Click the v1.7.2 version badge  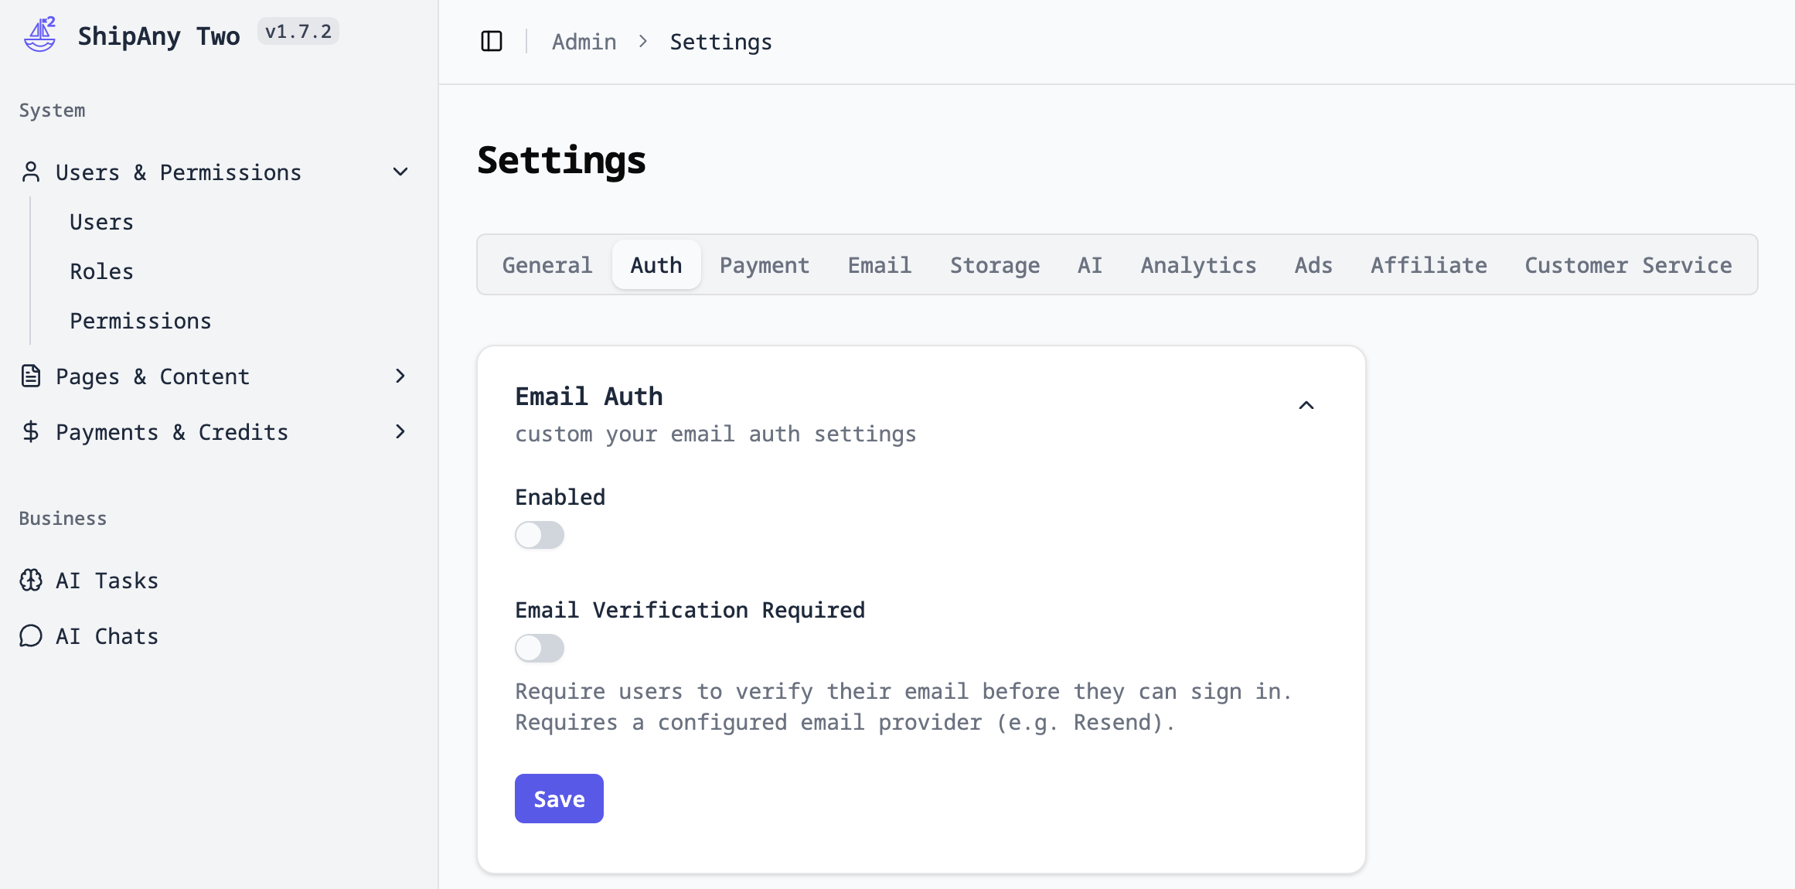click(x=298, y=32)
